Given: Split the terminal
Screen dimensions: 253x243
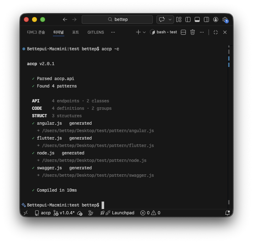Looking at the screenshot, I should coord(183,32).
